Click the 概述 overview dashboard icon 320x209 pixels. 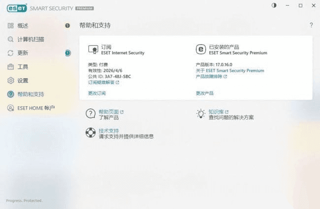[x=11, y=26]
